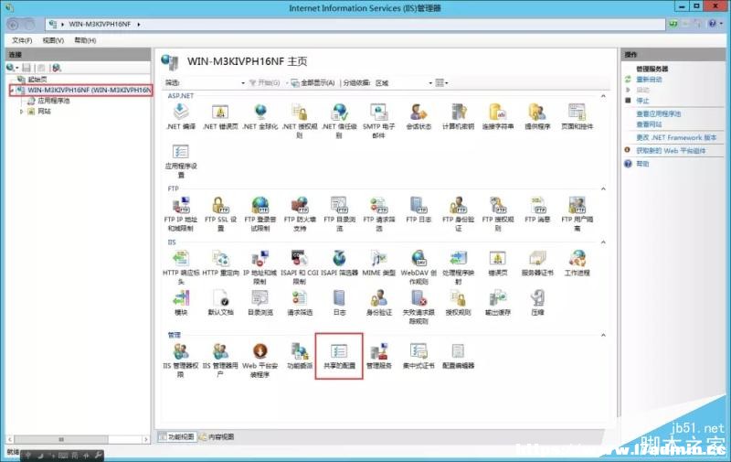Image resolution: width=731 pixels, height=462 pixels.
Task: Open the 文件(F) menu
Action: point(22,40)
